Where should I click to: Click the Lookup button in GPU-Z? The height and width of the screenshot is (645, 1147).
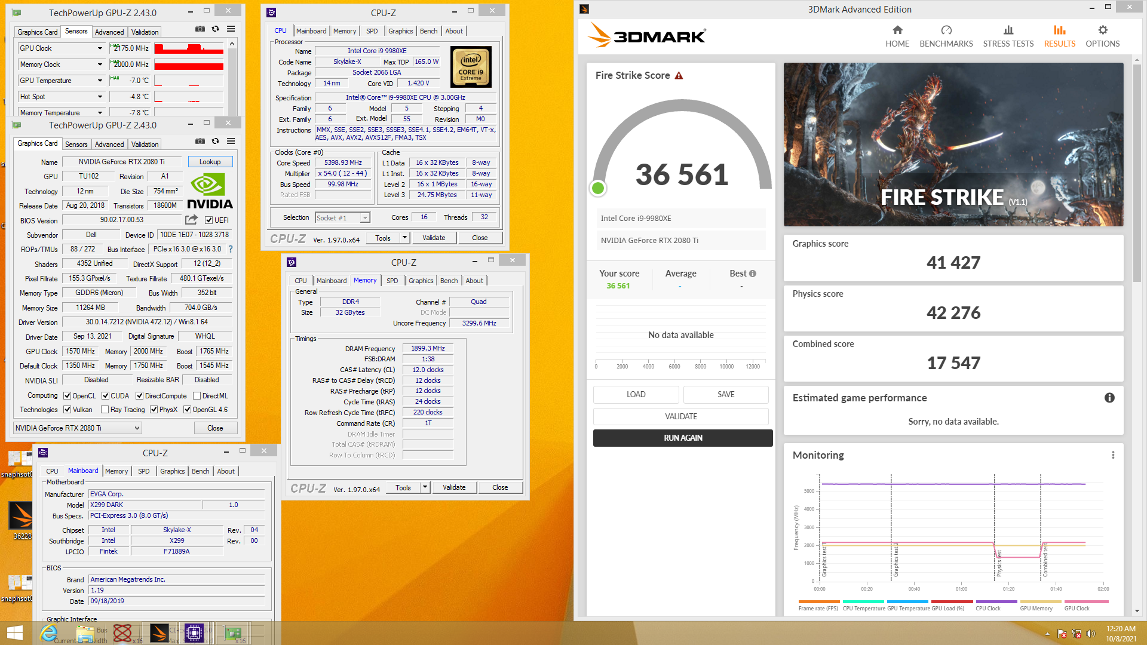tap(210, 162)
